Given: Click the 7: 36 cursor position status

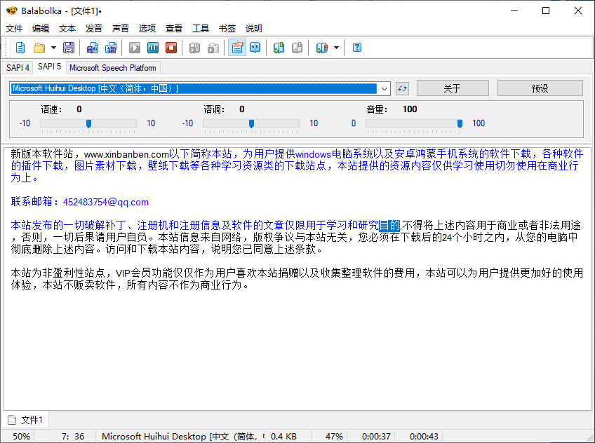Looking at the screenshot, I should (73, 437).
